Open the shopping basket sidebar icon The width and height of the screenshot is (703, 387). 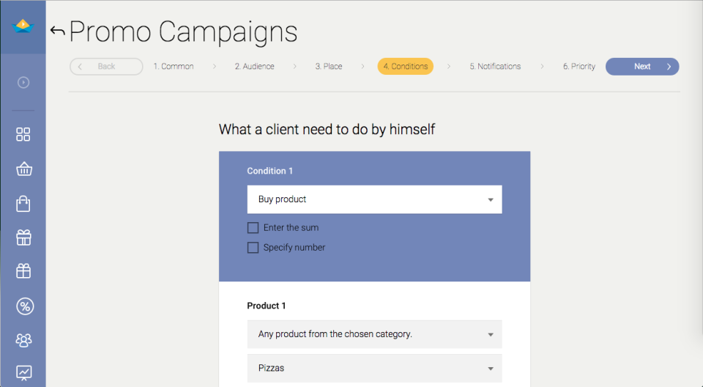click(23, 169)
